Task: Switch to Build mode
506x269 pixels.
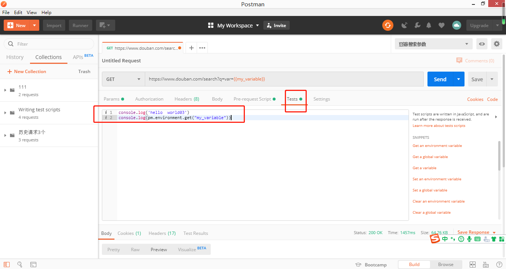Action: coord(414,265)
